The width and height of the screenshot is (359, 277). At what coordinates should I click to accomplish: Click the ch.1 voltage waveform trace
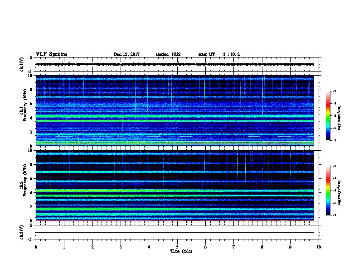pyautogui.click(x=175, y=64)
